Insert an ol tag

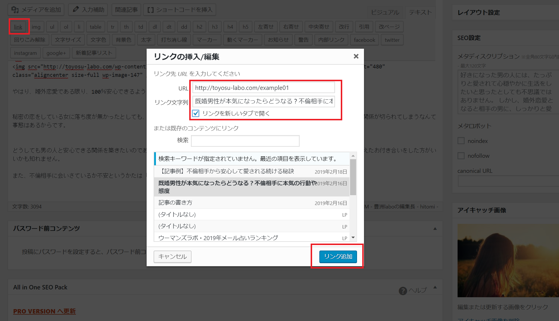(x=66, y=27)
